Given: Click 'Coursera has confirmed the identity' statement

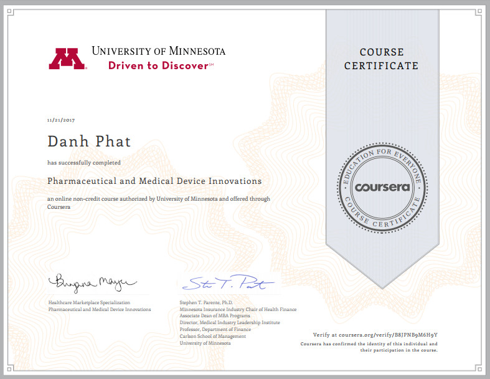Looking at the screenshot, I should coord(369,347).
